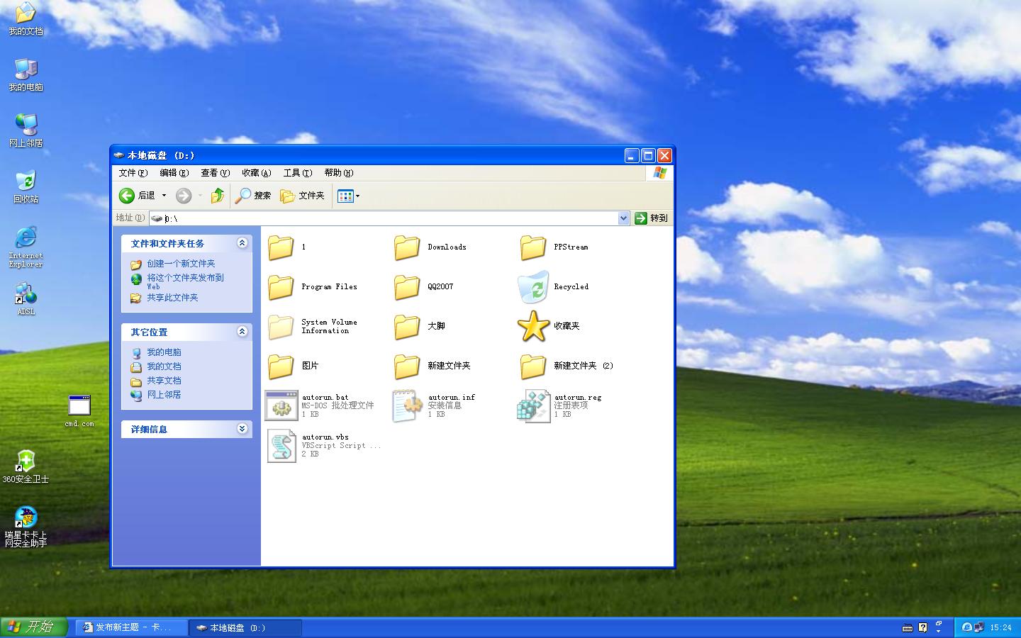Open the Favorites (收藏) menu
The image size is (1021, 638).
pos(256,173)
